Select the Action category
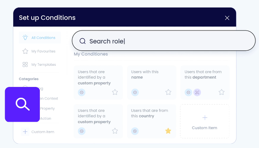This screenshot has width=259, height=148. click(x=46, y=119)
